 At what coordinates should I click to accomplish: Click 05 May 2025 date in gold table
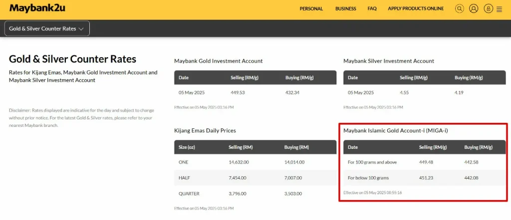pyautogui.click(x=192, y=93)
